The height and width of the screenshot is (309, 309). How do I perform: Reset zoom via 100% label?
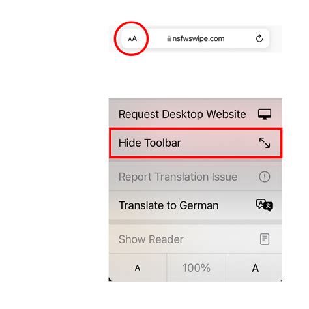(x=196, y=268)
